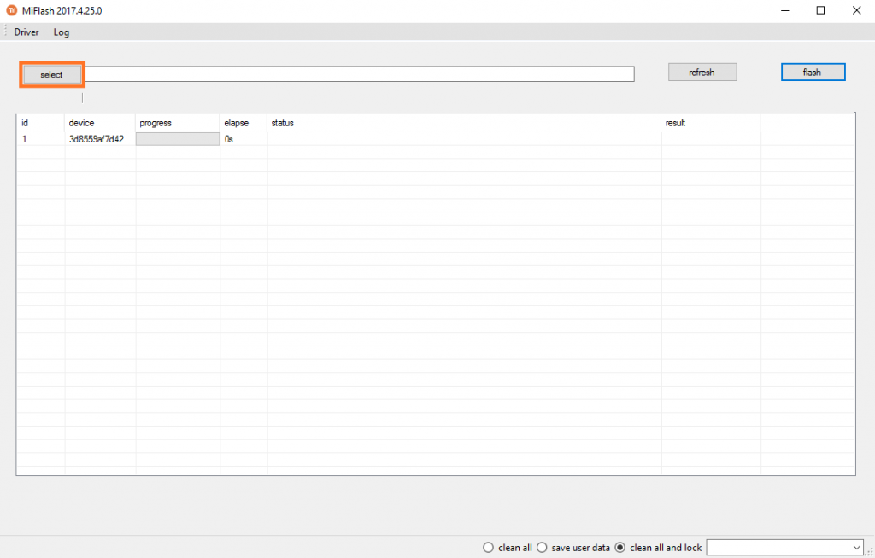Image resolution: width=875 pixels, height=558 pixels.
Task: Click the progress column header
Action: tap(178, 123)
